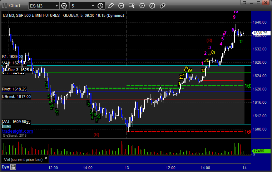Click the pop-out window icon
Viewport: 272px width, 172px height.
click(x=244, y=3)
